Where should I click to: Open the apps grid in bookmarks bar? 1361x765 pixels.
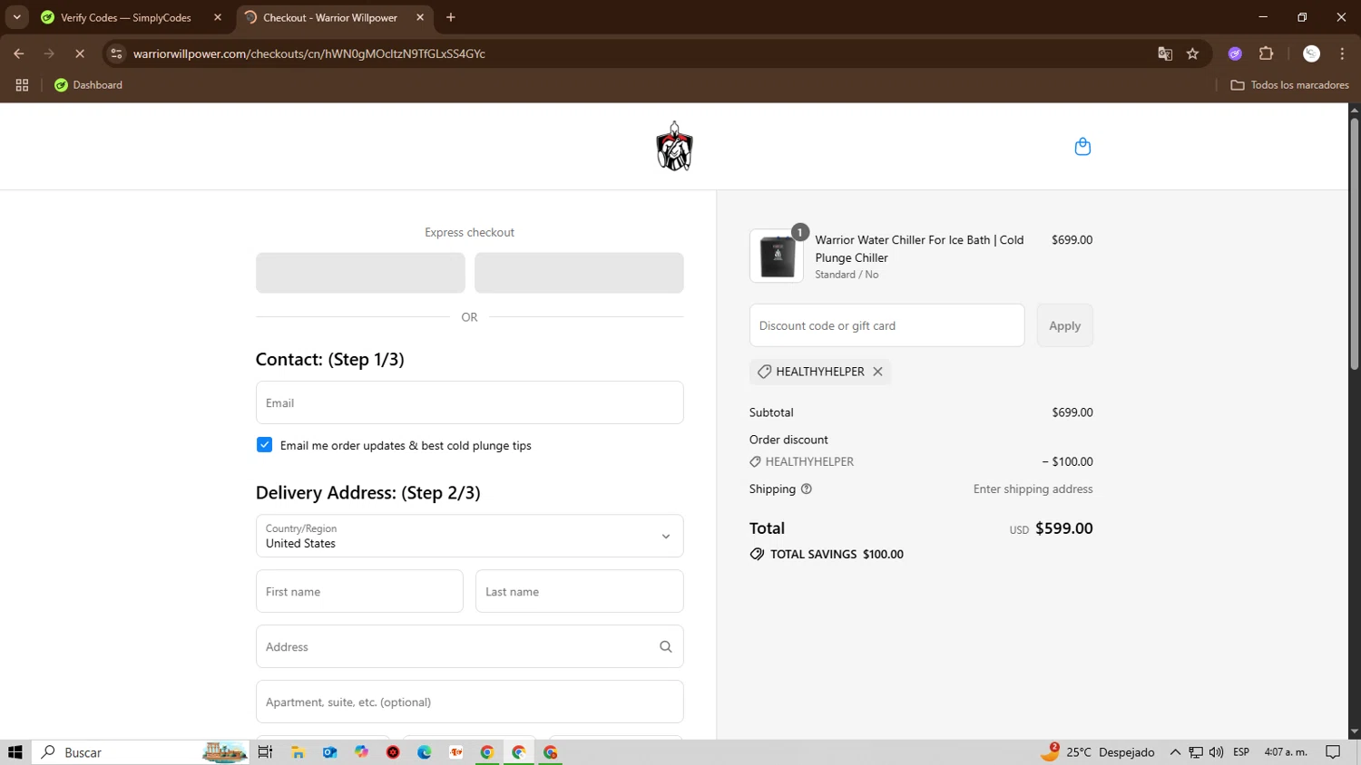pyautogui.click(x=23, y=85)
